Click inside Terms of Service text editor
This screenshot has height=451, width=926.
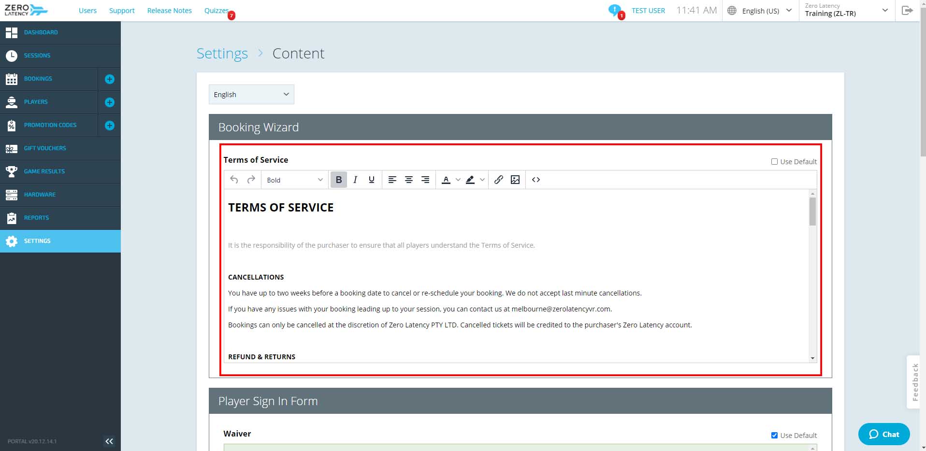516,275
